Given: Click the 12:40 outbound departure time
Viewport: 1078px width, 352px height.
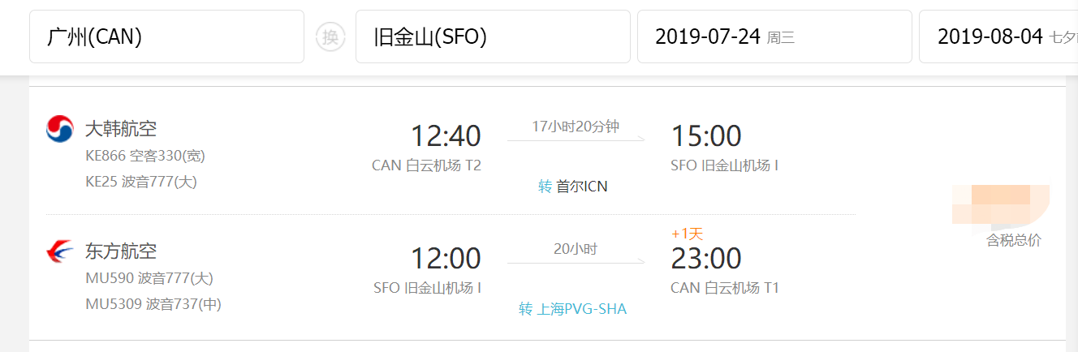Looking at the screenshot, I should 446,136.
